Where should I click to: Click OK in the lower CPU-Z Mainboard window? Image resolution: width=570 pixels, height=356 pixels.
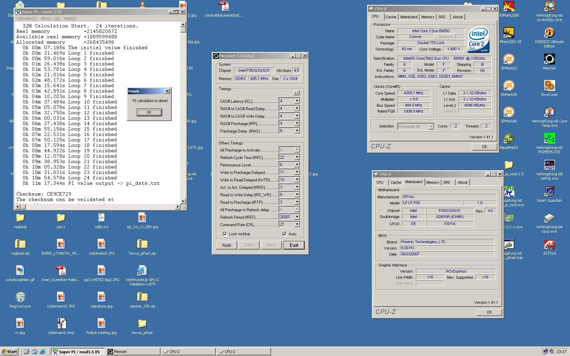pos(489,312)
